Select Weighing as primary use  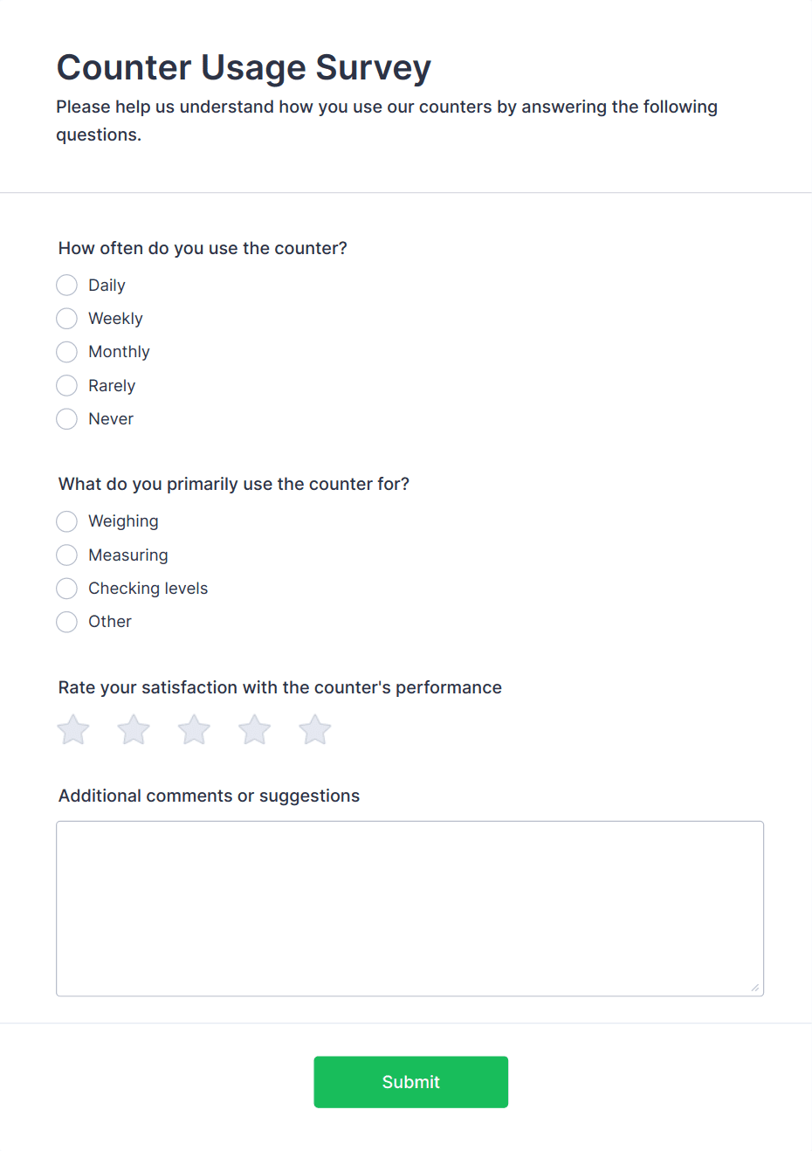point(66,521)
